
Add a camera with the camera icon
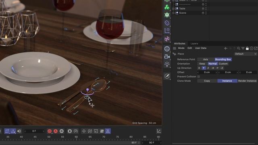click(x=167, y=56)
